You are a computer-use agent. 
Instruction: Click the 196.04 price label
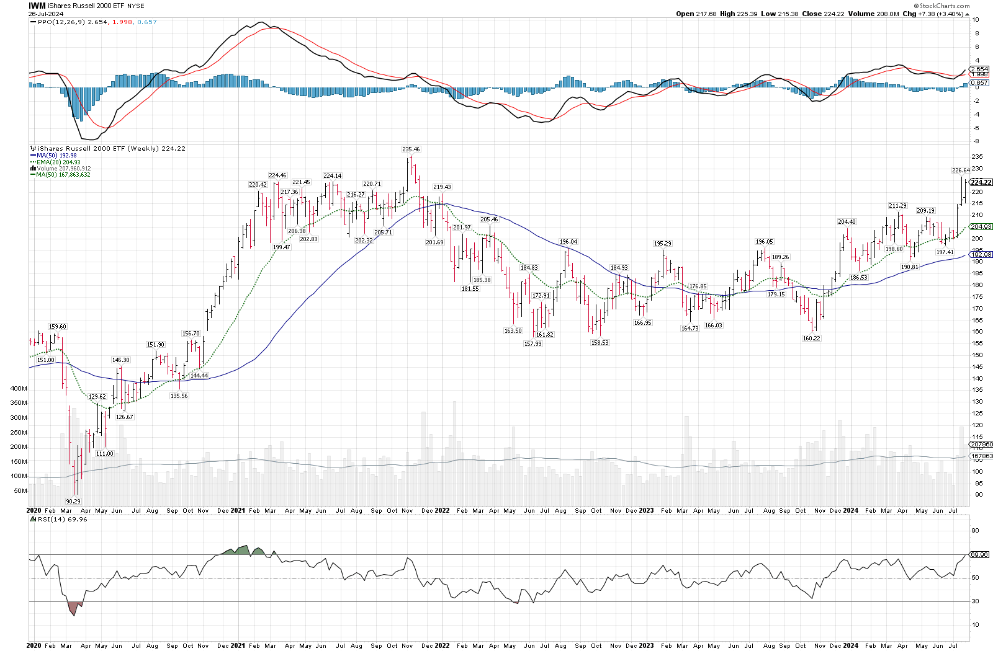[568, 242]
